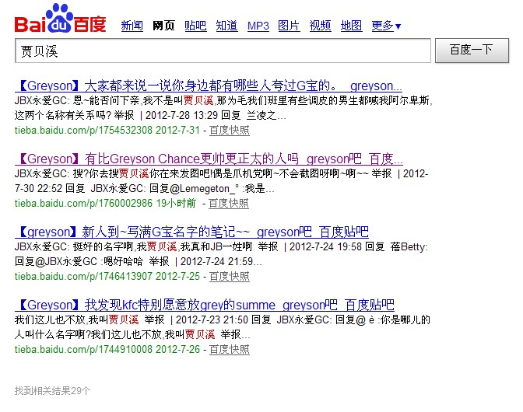
Task: Open the 地图 map tab
Action: (x=351, y=26)
